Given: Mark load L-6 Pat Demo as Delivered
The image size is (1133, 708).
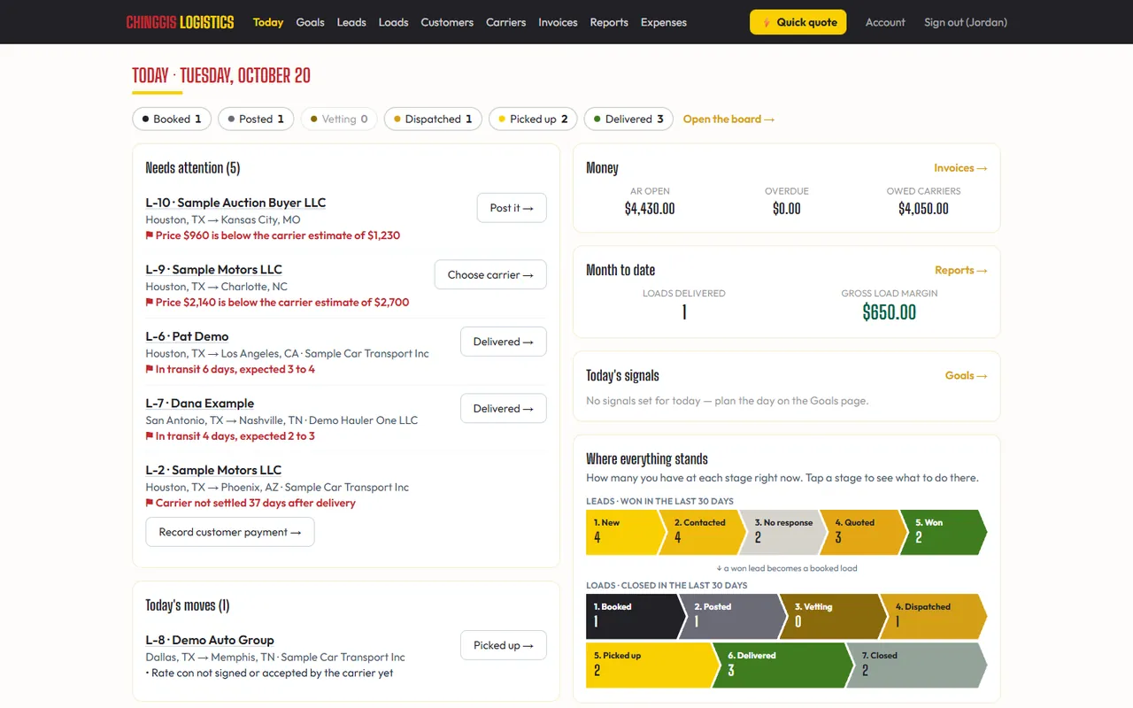Looking at the screenshot, I should point(504,342).
